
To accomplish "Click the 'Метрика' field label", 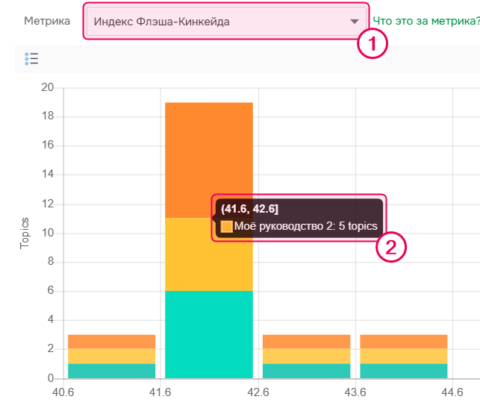I will click(x=47, y=21).
